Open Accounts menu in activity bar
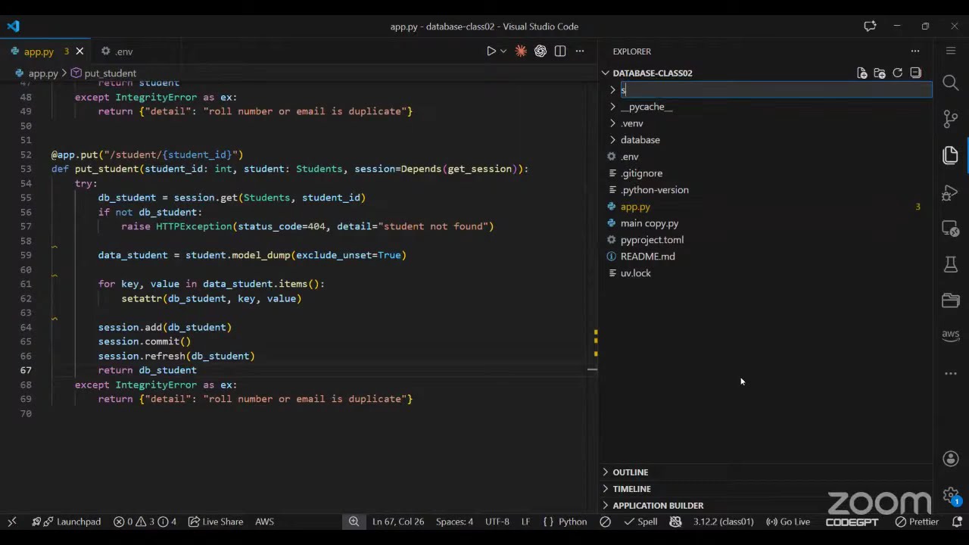Viewport: 969px width, 545px height. coord(951,459)
